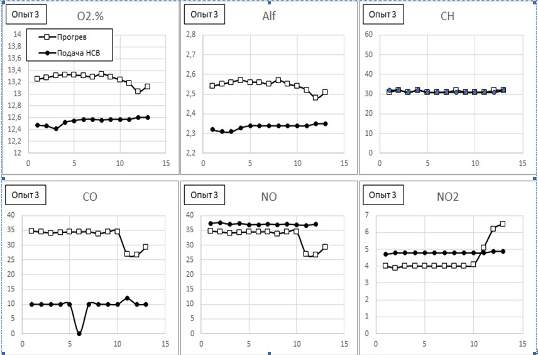
Task: Click the 13,8 axis label in O2.% chart
Action: click(x=14, y=46)
